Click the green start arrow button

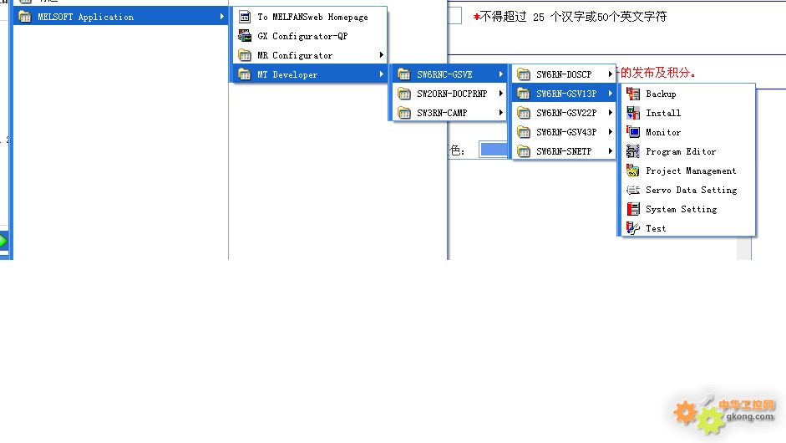tap(3, 242)
